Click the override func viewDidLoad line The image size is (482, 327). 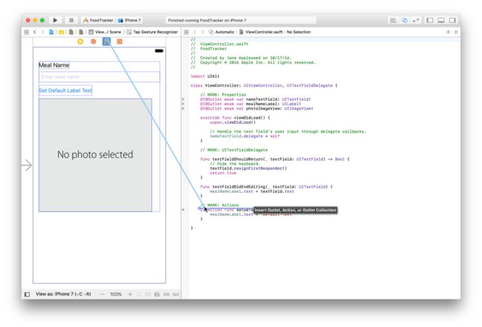coord(235,118)
